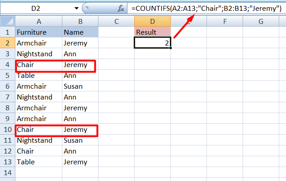Select cell D2 containing value 2
Image resolution: width=286 pixels, height=181 pixels.
point(152,43)
